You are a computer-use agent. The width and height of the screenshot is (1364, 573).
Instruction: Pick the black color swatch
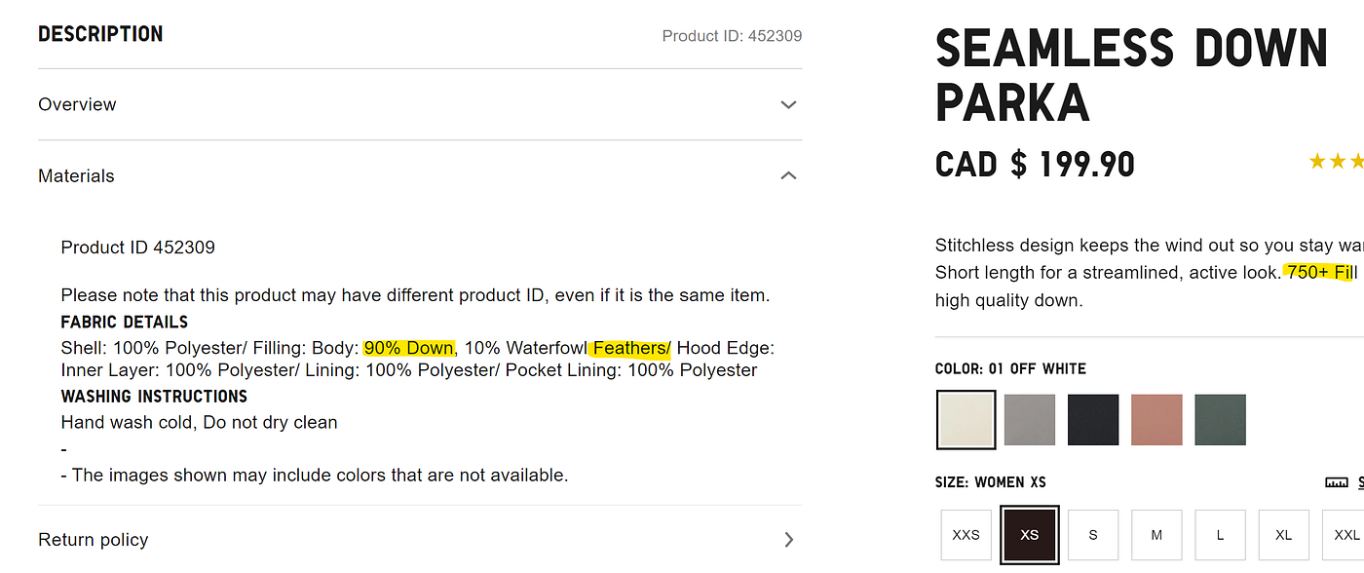[x=1093, y=420]
